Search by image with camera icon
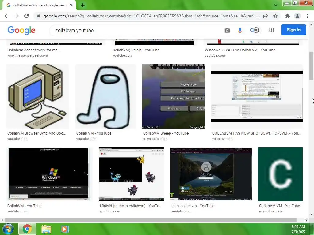 point(227,30)
